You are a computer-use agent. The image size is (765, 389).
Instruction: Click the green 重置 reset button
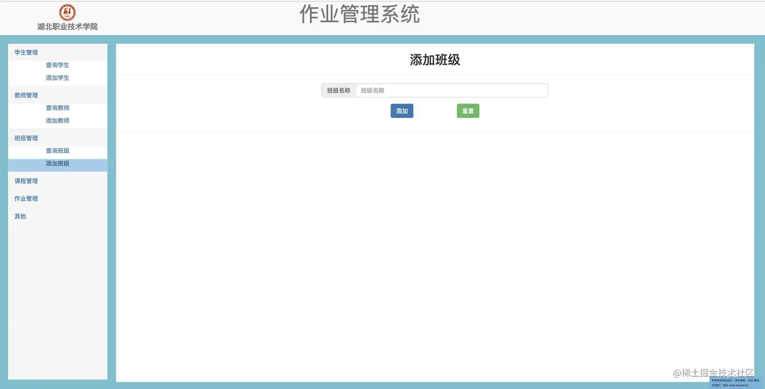pyautogui.click(x=468, y=111)
